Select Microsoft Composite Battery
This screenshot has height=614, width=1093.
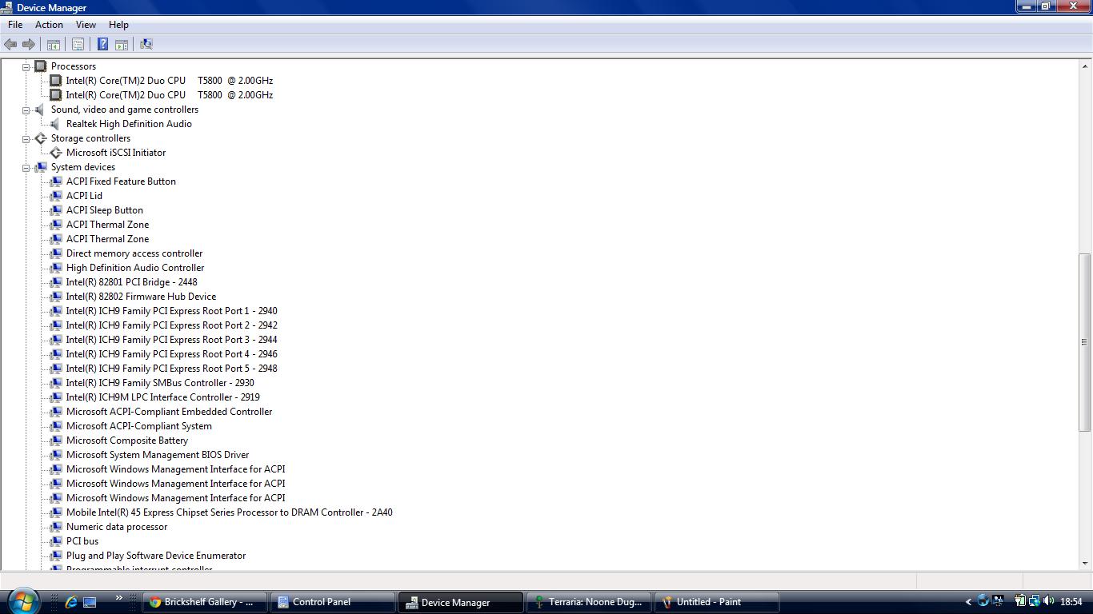[127, 441]
